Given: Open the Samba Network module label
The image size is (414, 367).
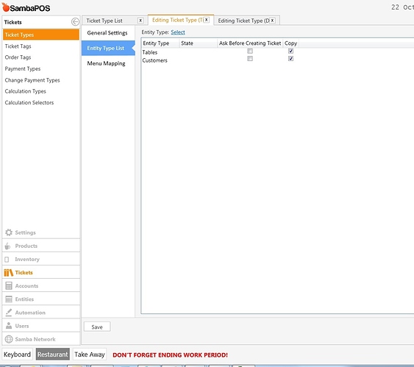Looking at the screenshot, I should coord(35,339).
